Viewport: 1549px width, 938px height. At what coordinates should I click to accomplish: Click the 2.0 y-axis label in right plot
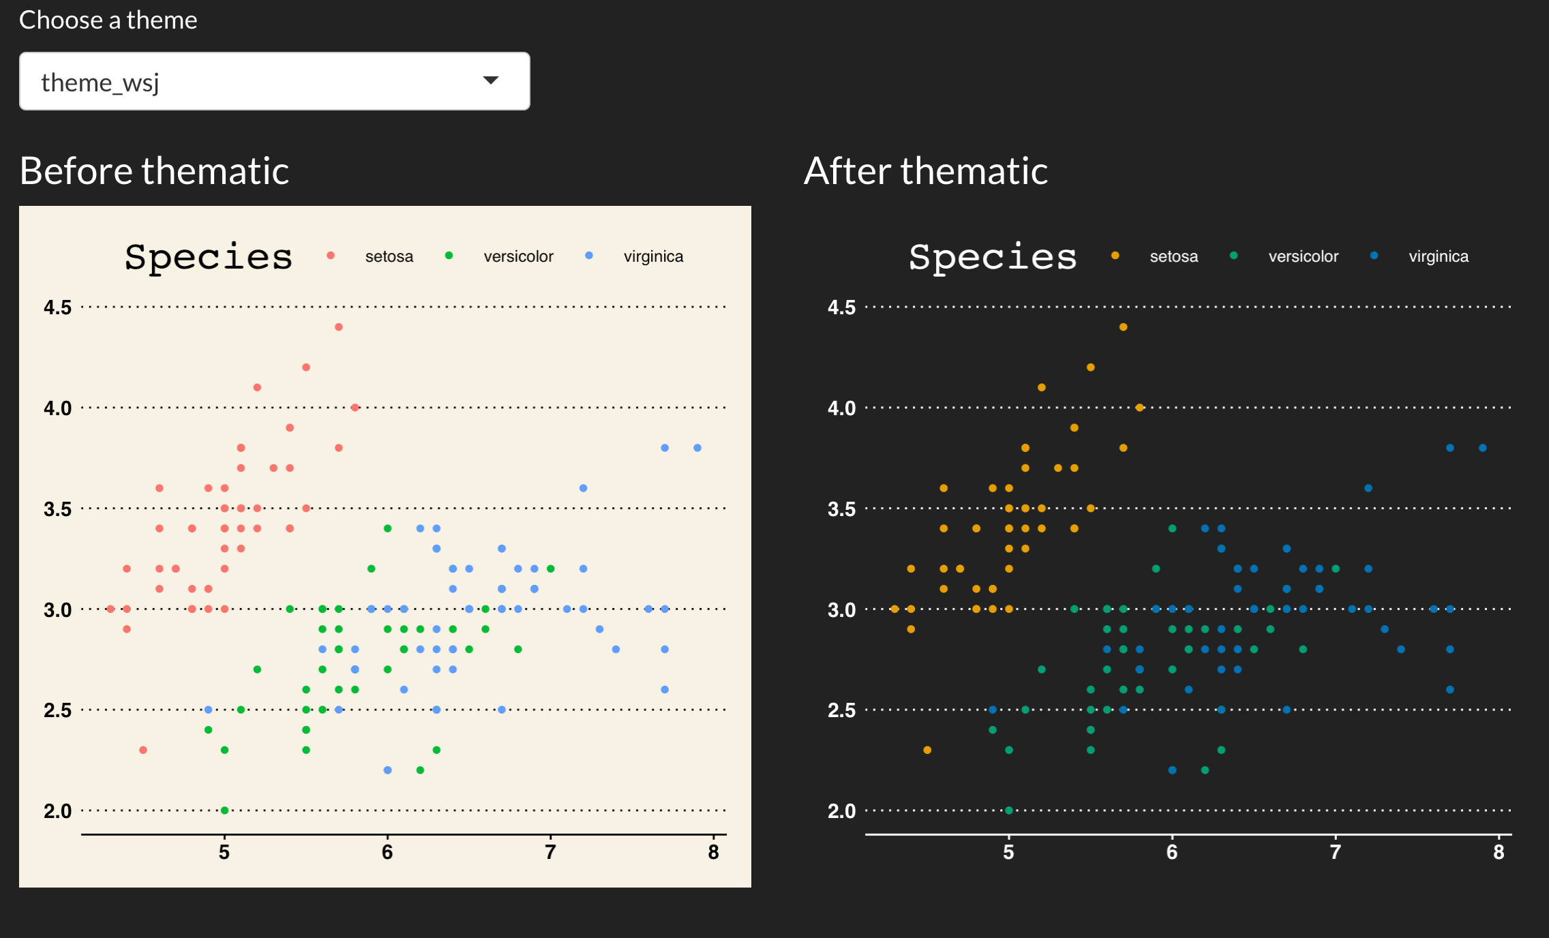[841, 811]
